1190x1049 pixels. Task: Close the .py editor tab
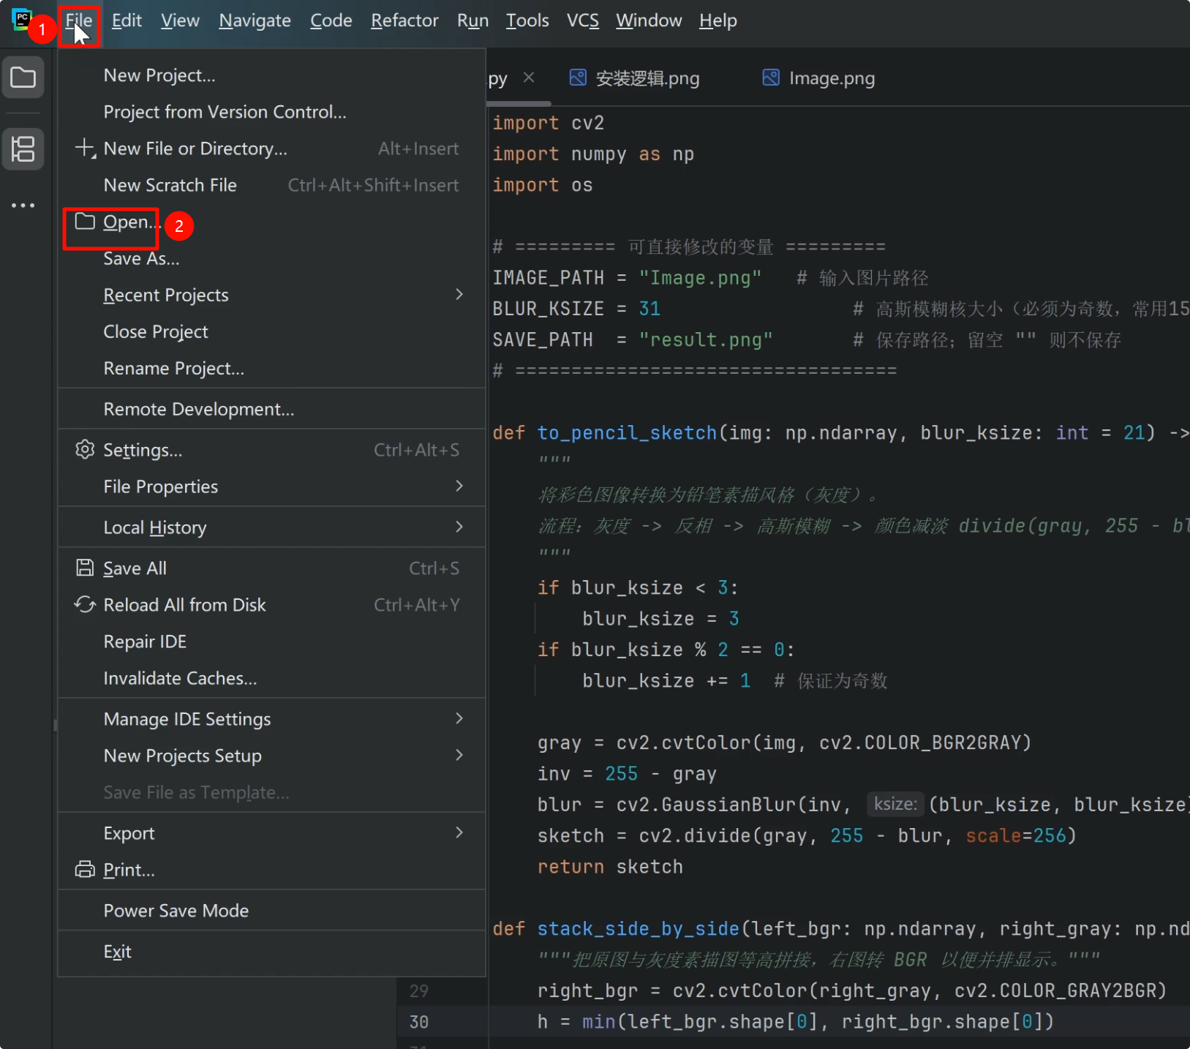point(529,78)
